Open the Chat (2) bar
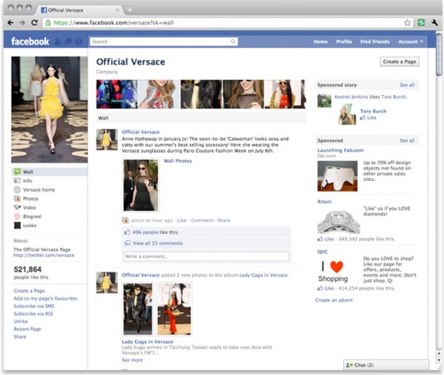This screenshot has width=444, height=375. pos(386,365)
